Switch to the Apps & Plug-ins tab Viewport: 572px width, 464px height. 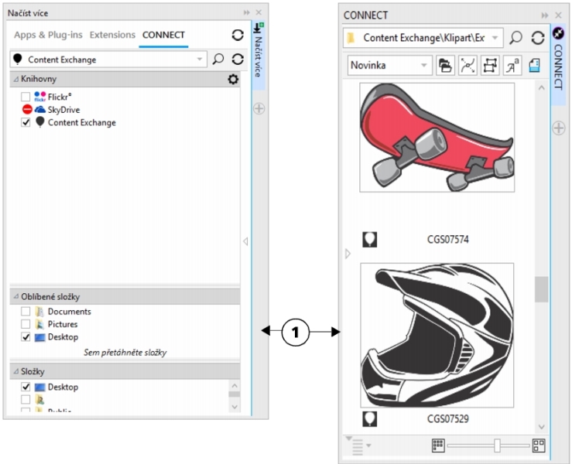coord(49,35)
